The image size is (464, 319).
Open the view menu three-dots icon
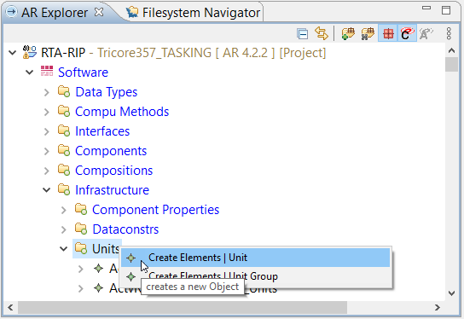point(449,33)
